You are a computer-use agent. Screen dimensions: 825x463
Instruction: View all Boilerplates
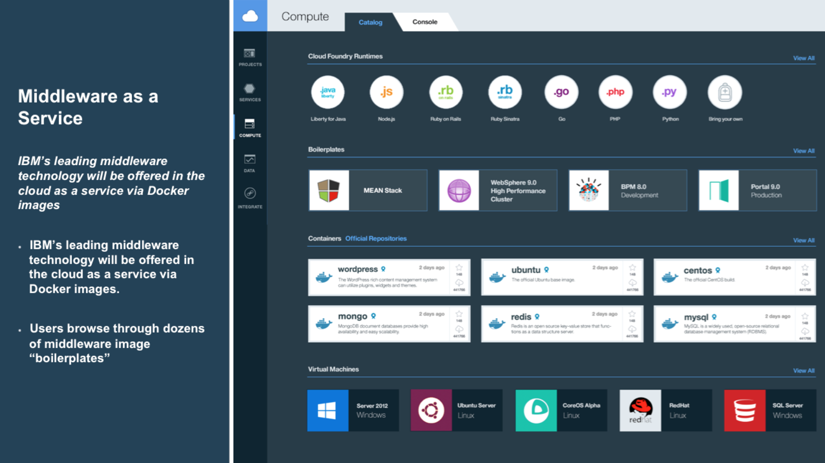(x=803, y=151)
